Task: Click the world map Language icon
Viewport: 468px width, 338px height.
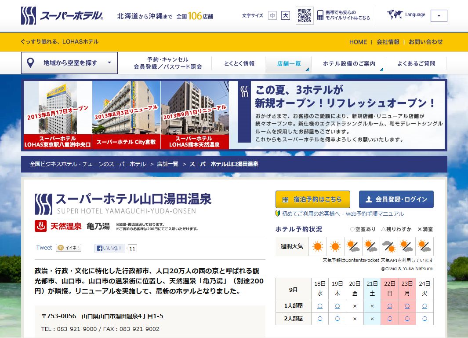Action: [x=395, y=15]
